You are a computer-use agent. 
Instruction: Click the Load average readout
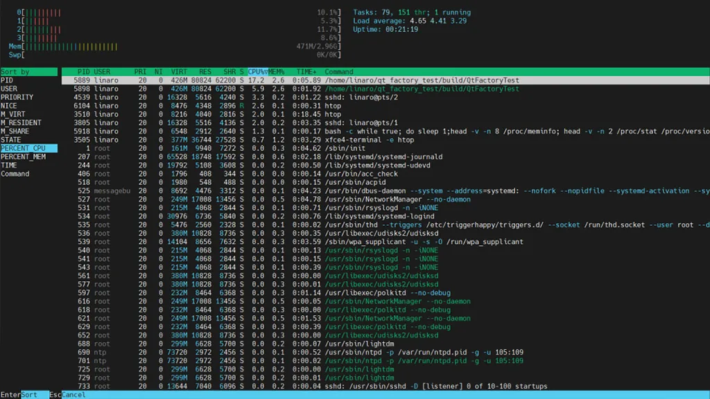tap(410, 21)
